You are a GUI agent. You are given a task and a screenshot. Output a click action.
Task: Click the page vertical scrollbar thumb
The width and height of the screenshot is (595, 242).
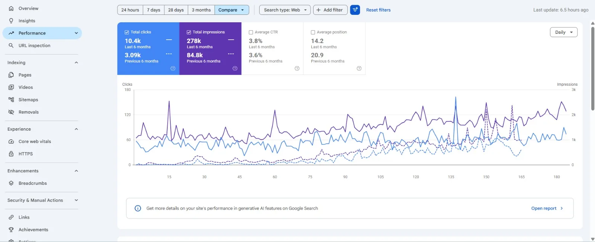pyautogui.click(x=593, y=68)
